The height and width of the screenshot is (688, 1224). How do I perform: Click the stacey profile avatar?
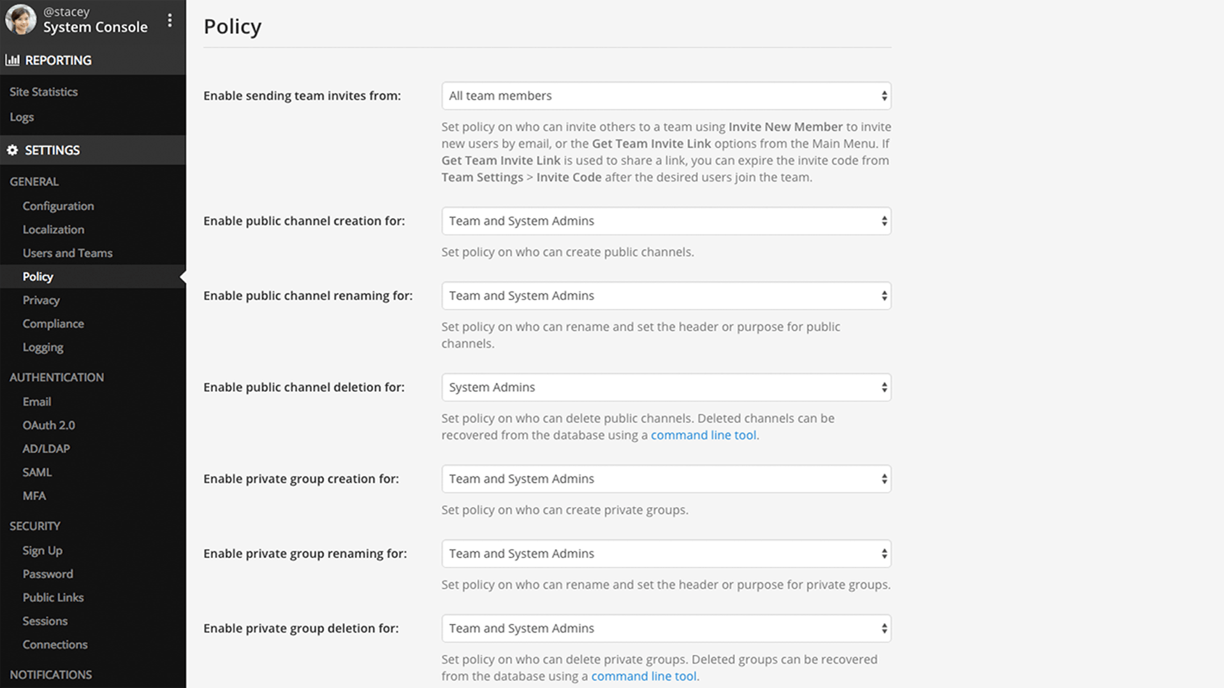tap(20, 19)
